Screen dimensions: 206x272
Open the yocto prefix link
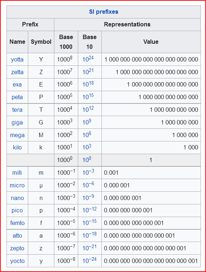[x=17, y=261]
